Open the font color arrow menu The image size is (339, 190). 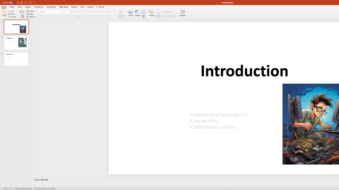tap(81, 16)
